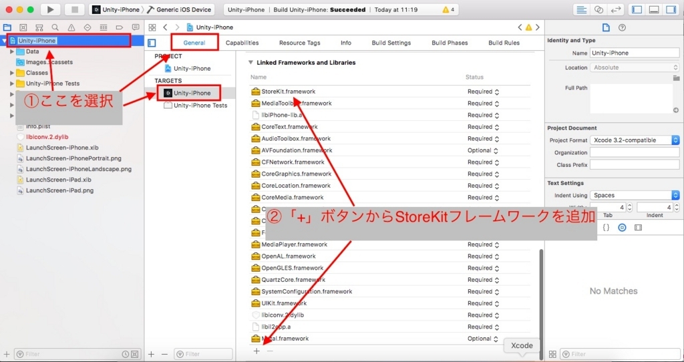Show the Media library
The height and width of the screenshot is (362, 684).
click(x=638, y=228)
